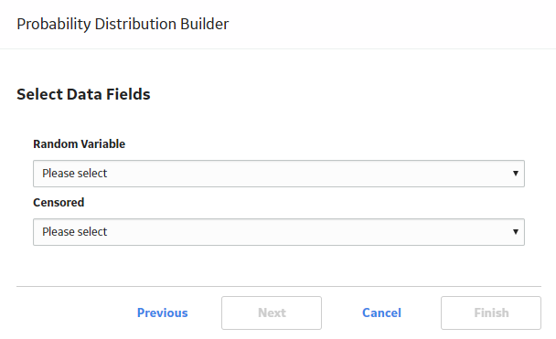Image resolution: width=556 pixels, height=339 pixels.
Task: Go back with the Previous link
Action: pyautogui.click(x=163, y=313)
